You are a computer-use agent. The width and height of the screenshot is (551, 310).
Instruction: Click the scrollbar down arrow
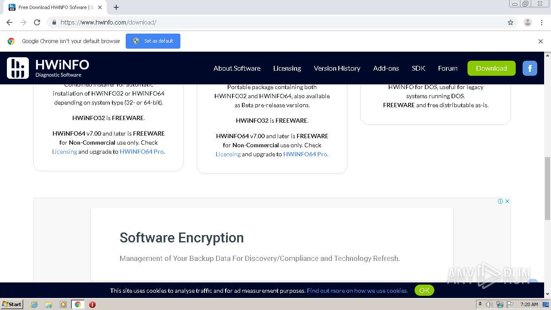pyautogui.click(x=548, y=294)
